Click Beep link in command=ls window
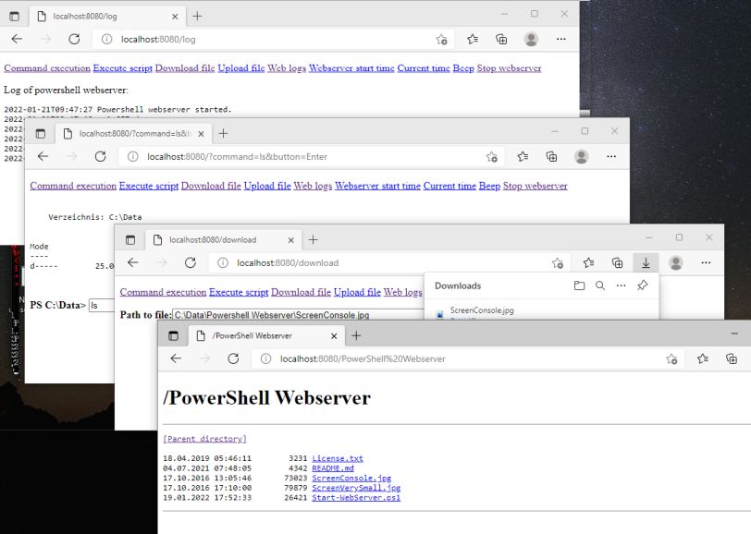 click(489, 186)
